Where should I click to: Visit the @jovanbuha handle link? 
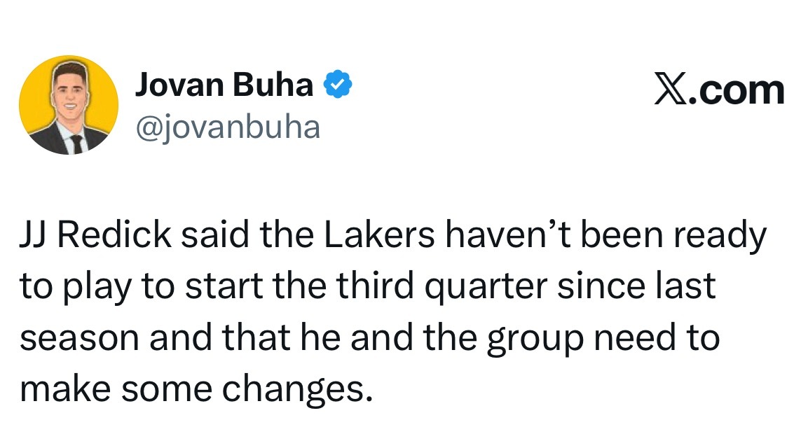[227, 127]
